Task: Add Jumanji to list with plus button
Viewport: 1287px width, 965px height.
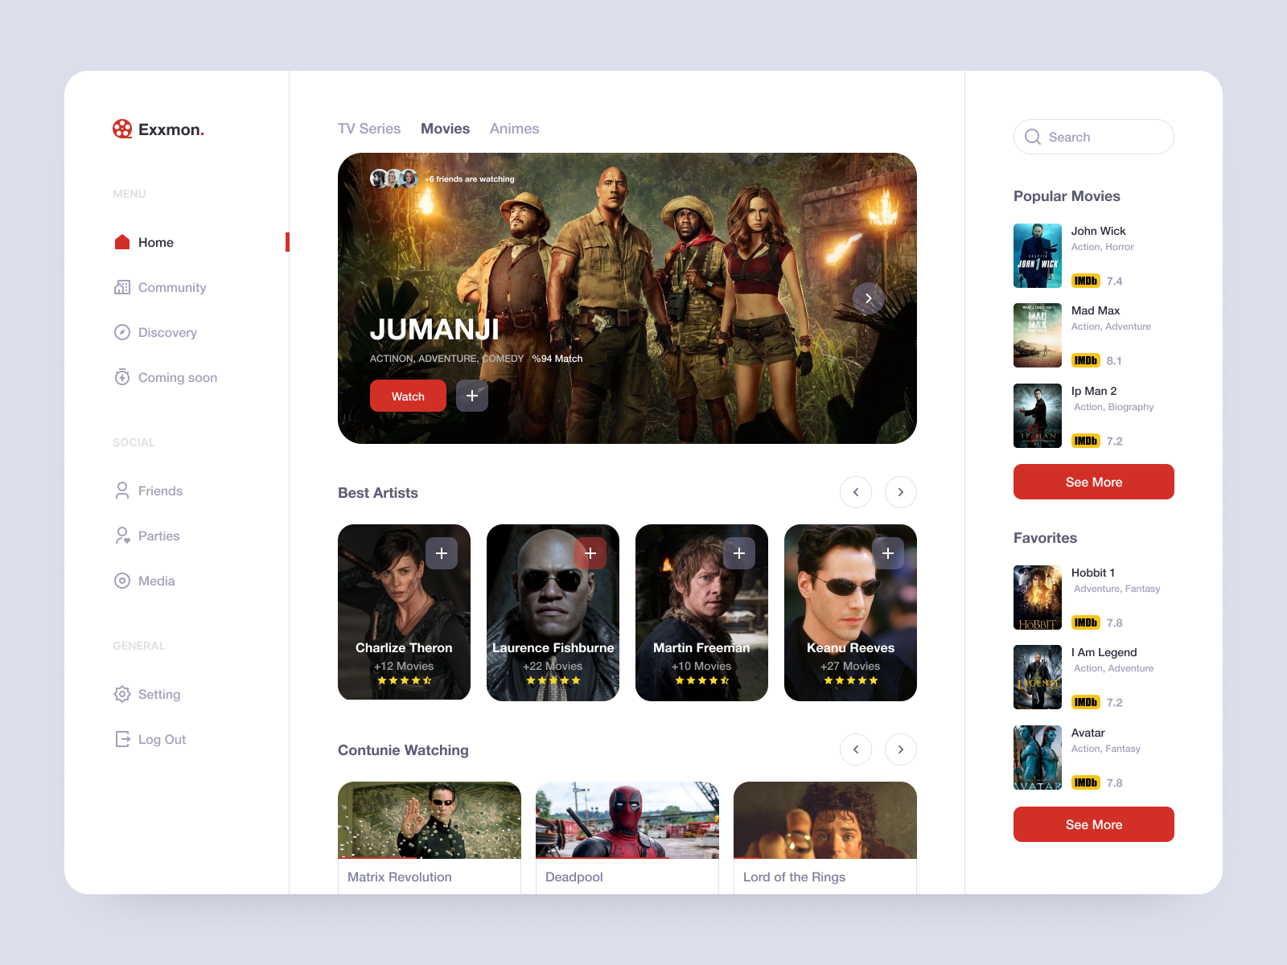Action: pyautogui.click(x=472, y=395)
